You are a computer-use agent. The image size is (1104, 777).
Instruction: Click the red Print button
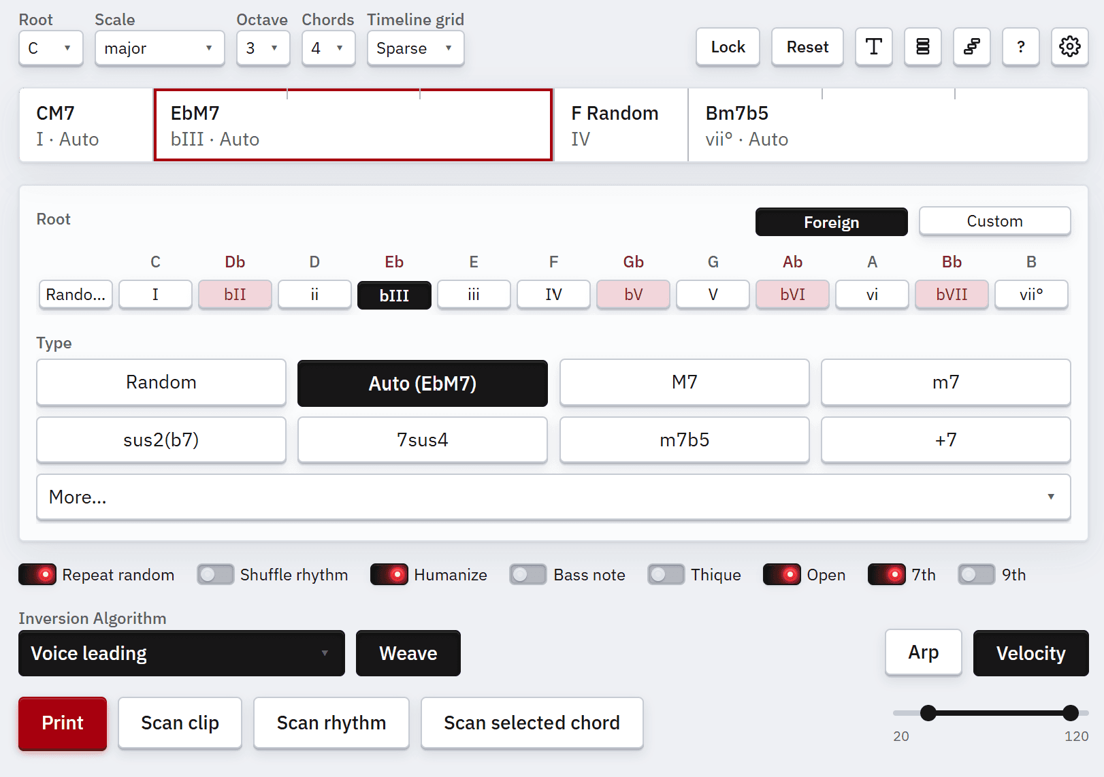[63, 723]
